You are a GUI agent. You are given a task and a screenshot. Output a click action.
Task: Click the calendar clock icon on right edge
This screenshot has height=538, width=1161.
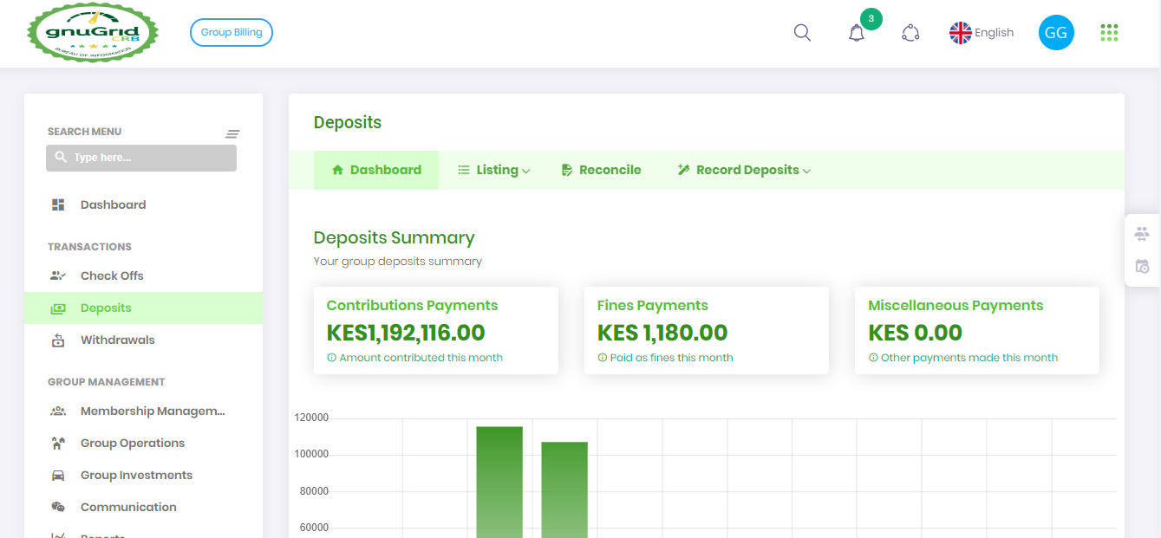(x=1141, y=267)
